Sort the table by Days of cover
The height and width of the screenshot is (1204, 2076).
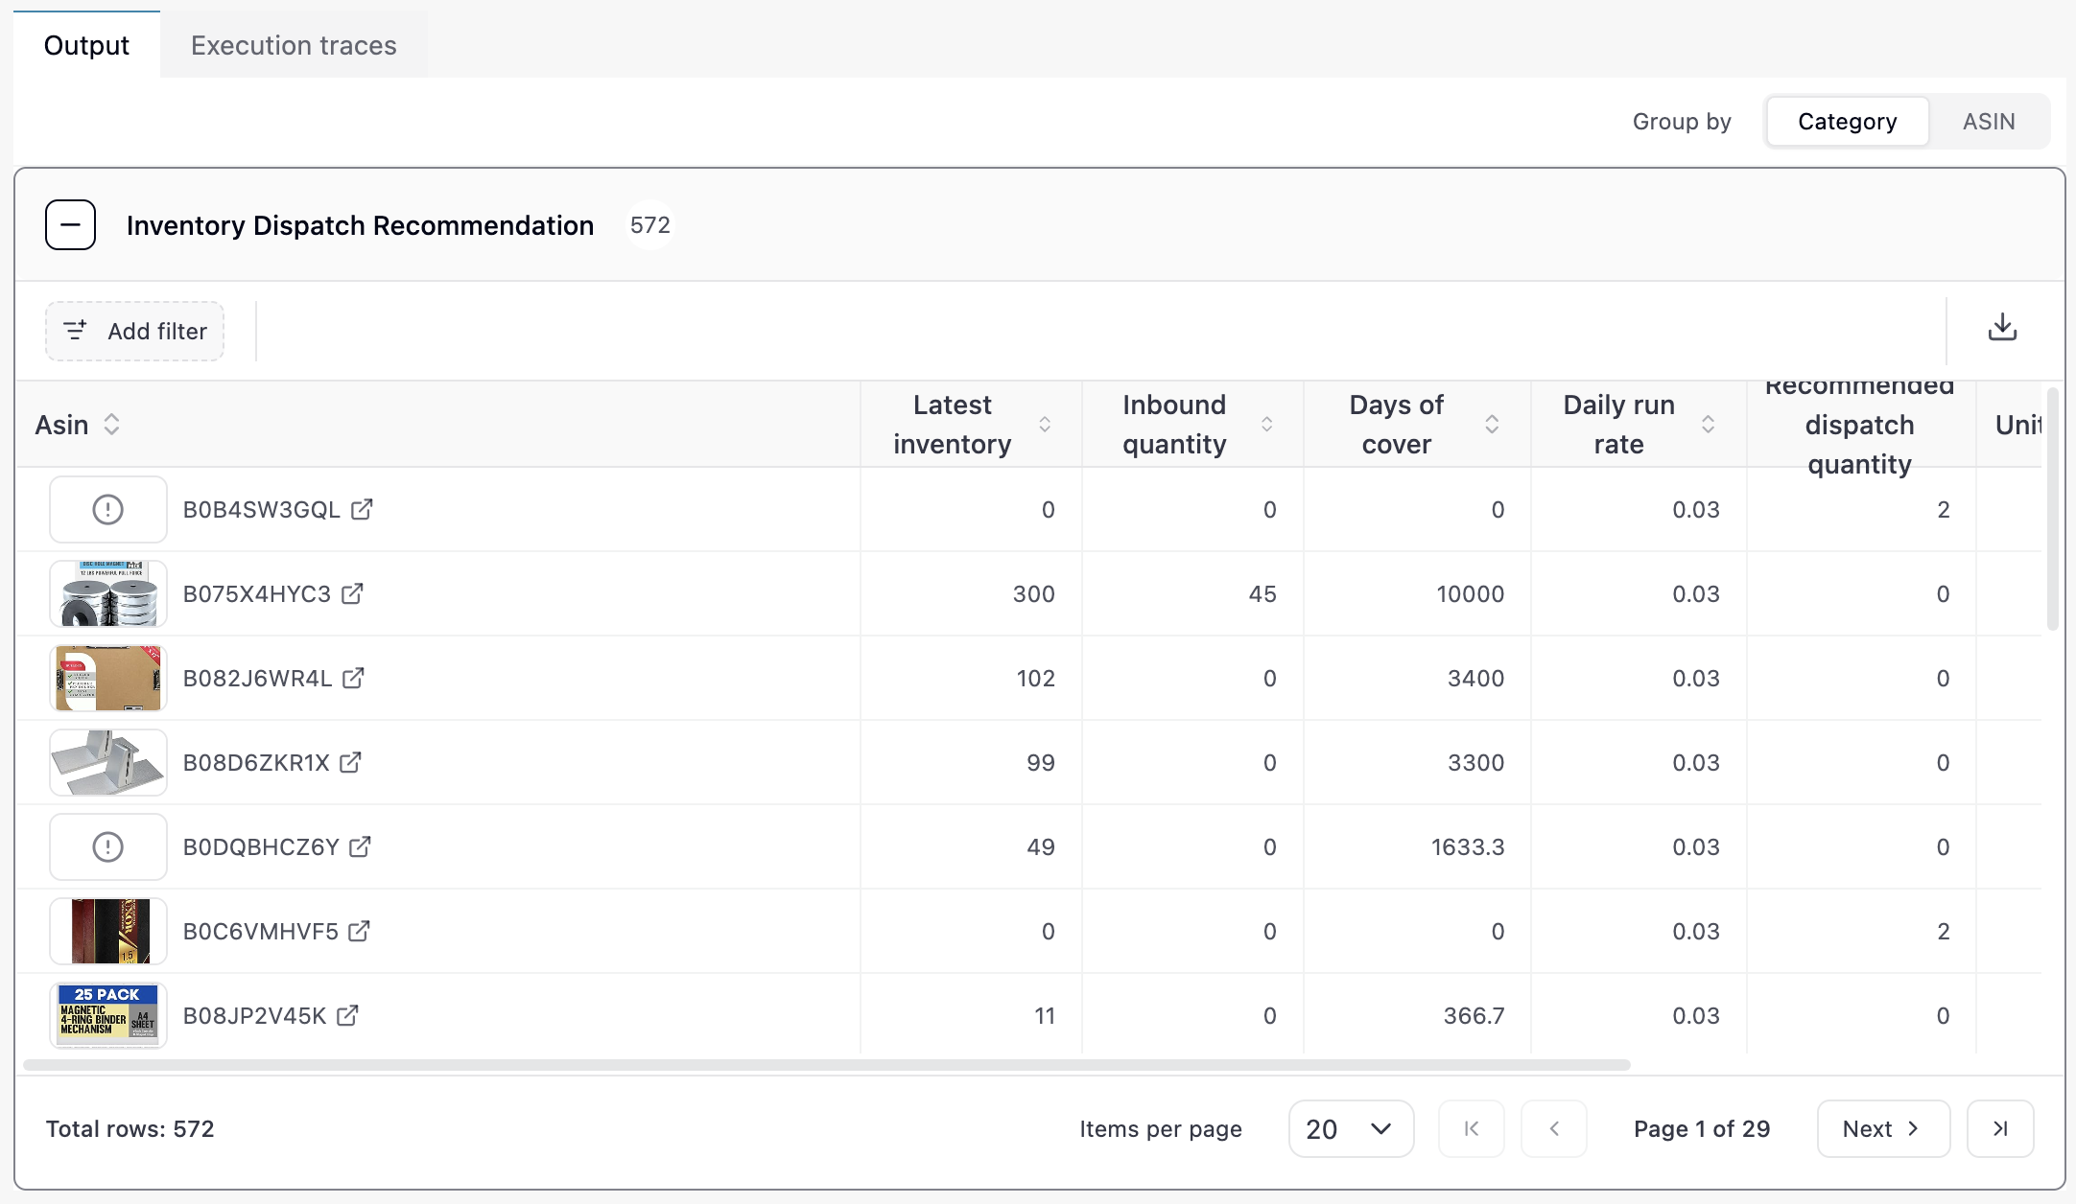tap(1492, 424)
